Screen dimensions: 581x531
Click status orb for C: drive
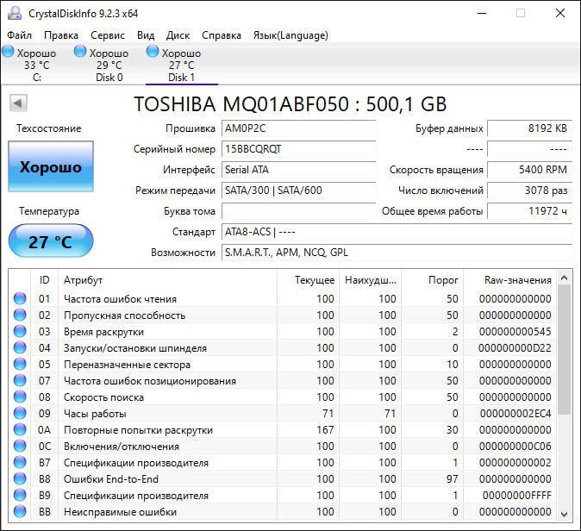click(9, 53)
